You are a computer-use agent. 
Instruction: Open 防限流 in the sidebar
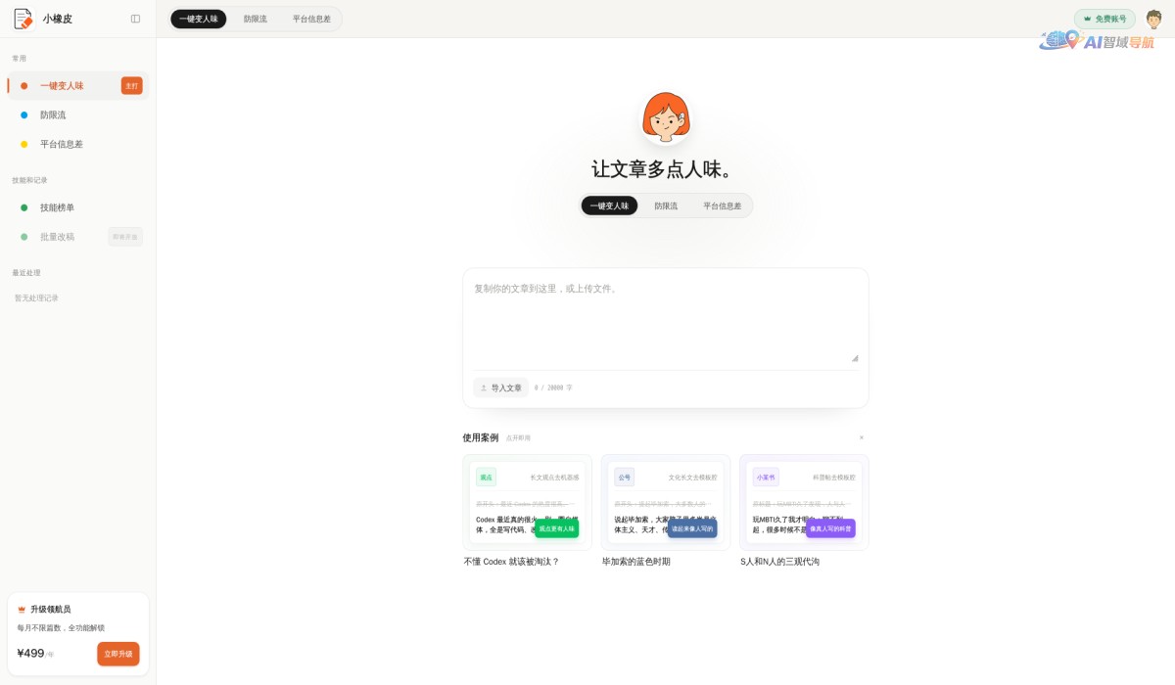[78, 115]
